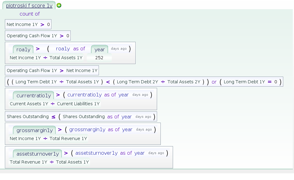Click 'Current Liabilities 1Y' in currentratio1y definition
Viewport: 294px width, 180px height.
pyautogui.click(x=78, y=104)
